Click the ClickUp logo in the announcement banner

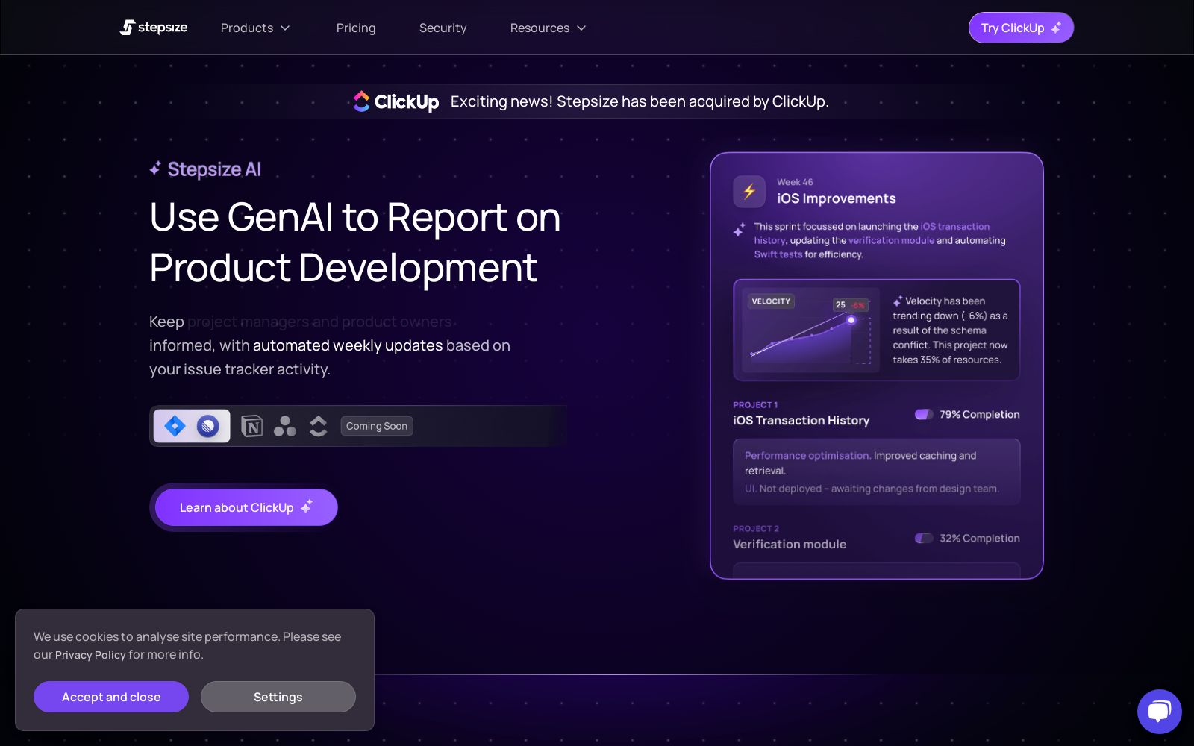coord(395,101)
